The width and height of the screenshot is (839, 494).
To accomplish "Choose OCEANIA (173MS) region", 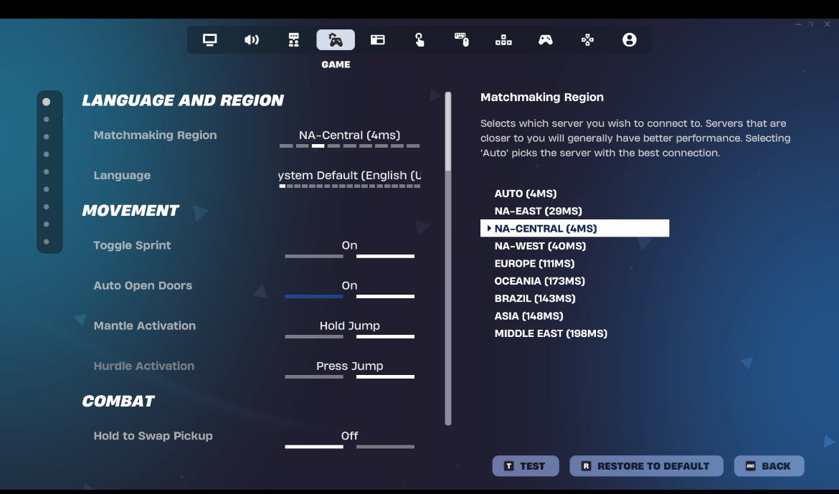I will pyautogui.click(x=539, y=281).
